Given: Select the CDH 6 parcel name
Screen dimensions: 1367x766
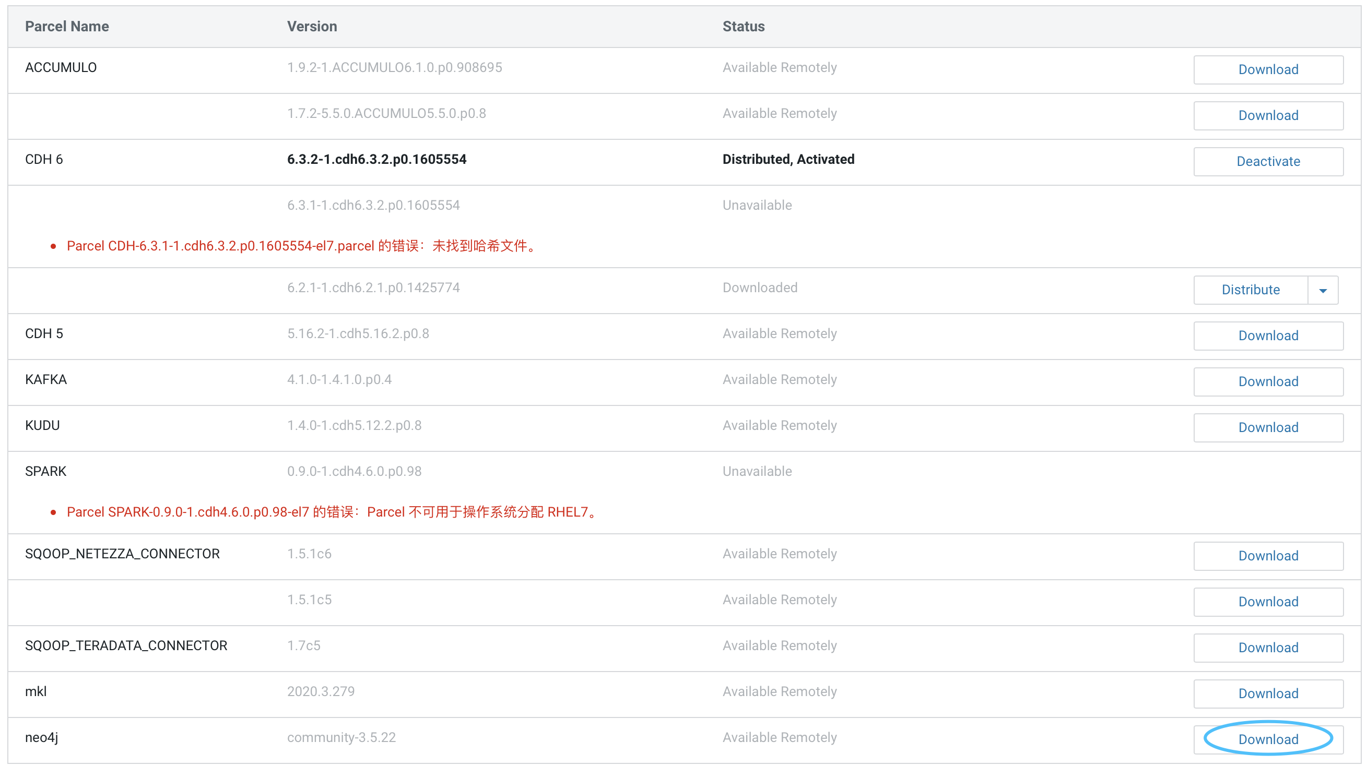Looking at the screenshot, I should click(44, 159).
